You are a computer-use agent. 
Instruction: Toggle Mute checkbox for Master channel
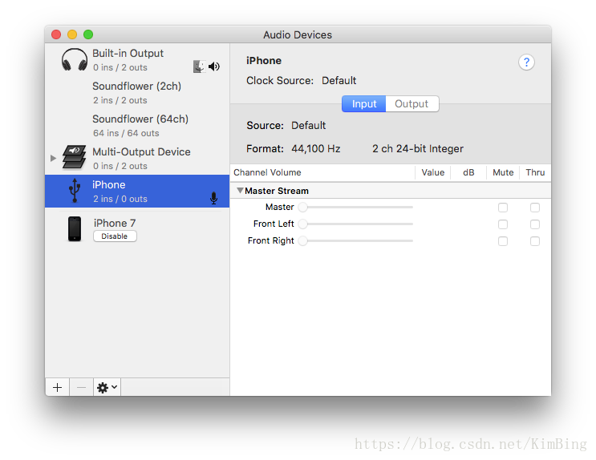tap(503, 208)
